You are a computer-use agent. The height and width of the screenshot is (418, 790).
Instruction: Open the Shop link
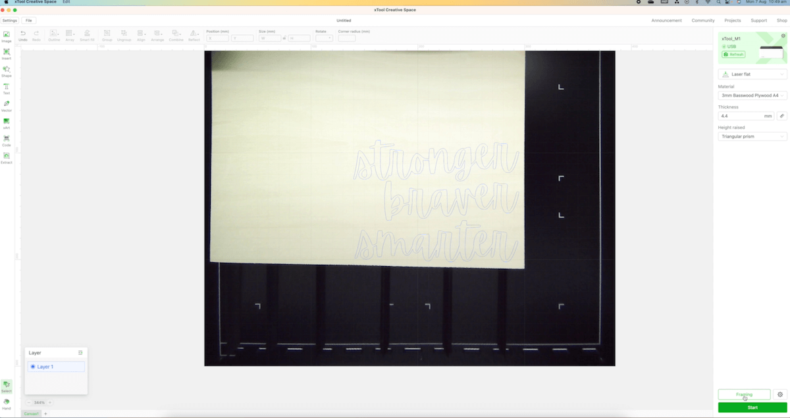tap(781, 20)
